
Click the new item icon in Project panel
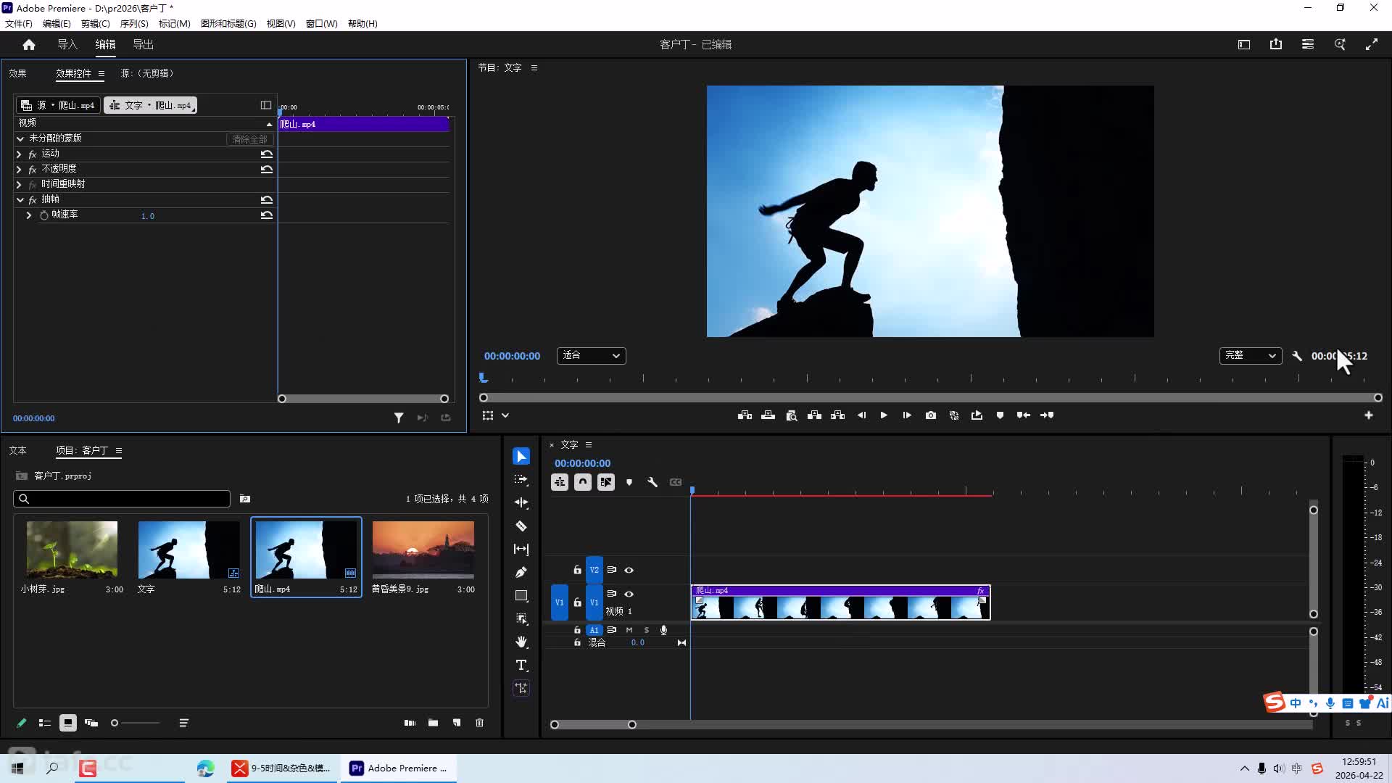[457, 723]
